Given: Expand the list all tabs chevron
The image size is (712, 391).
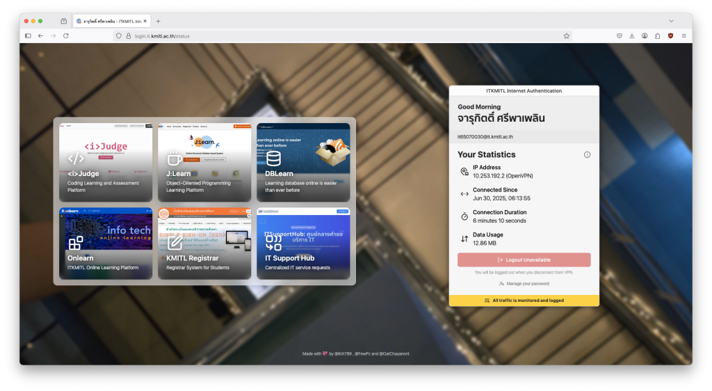Looking at the screenshot, I should 671,21.
